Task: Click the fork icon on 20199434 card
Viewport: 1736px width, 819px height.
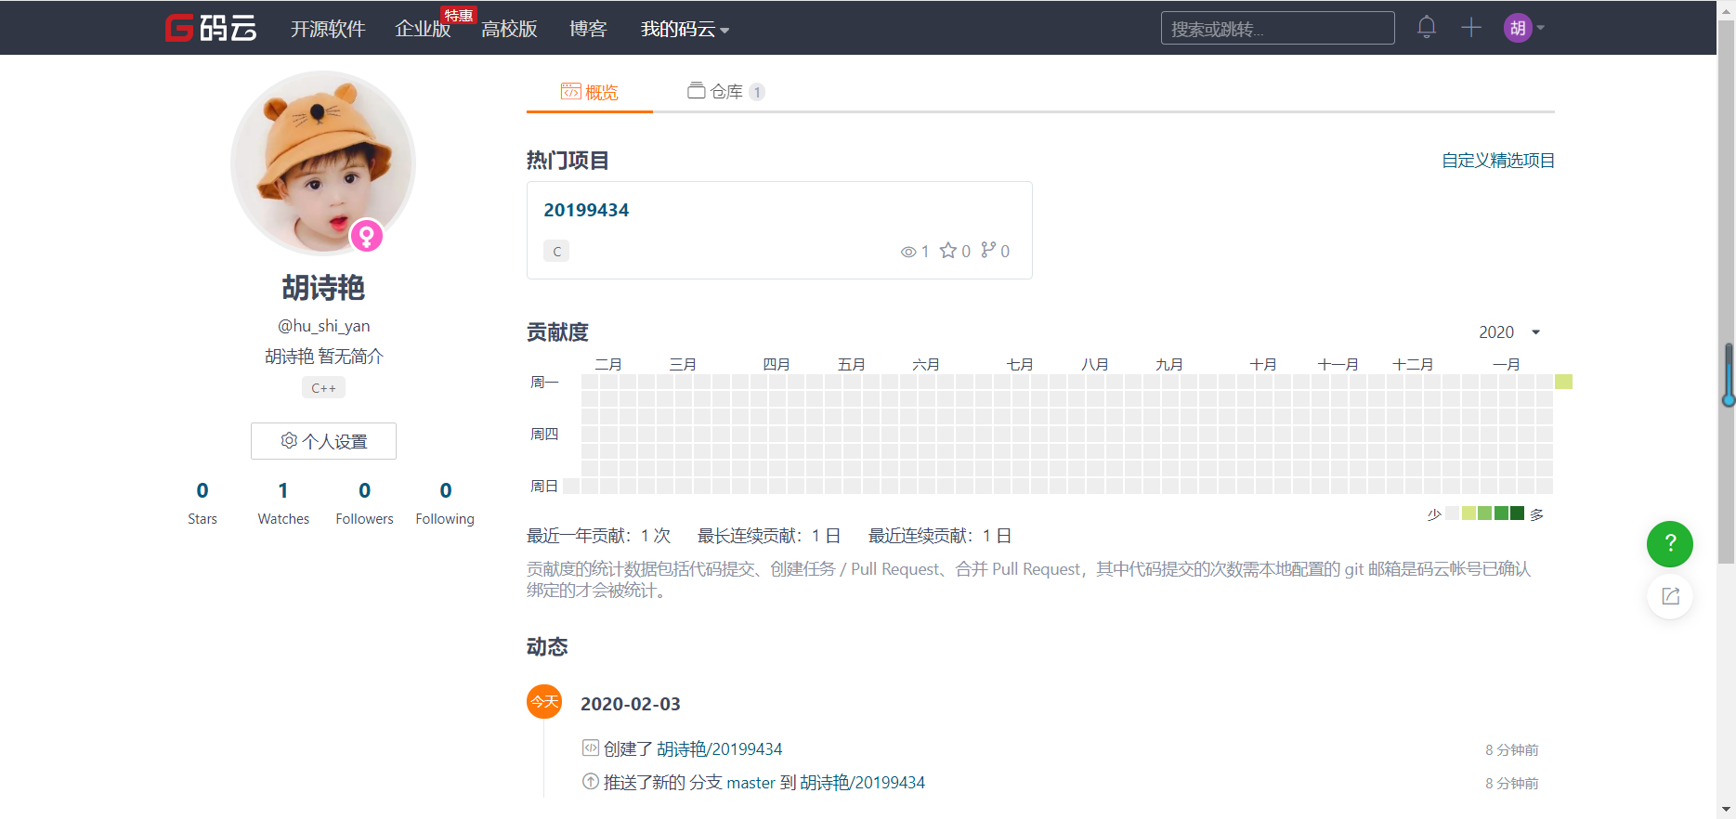Action: click(988, 250)
